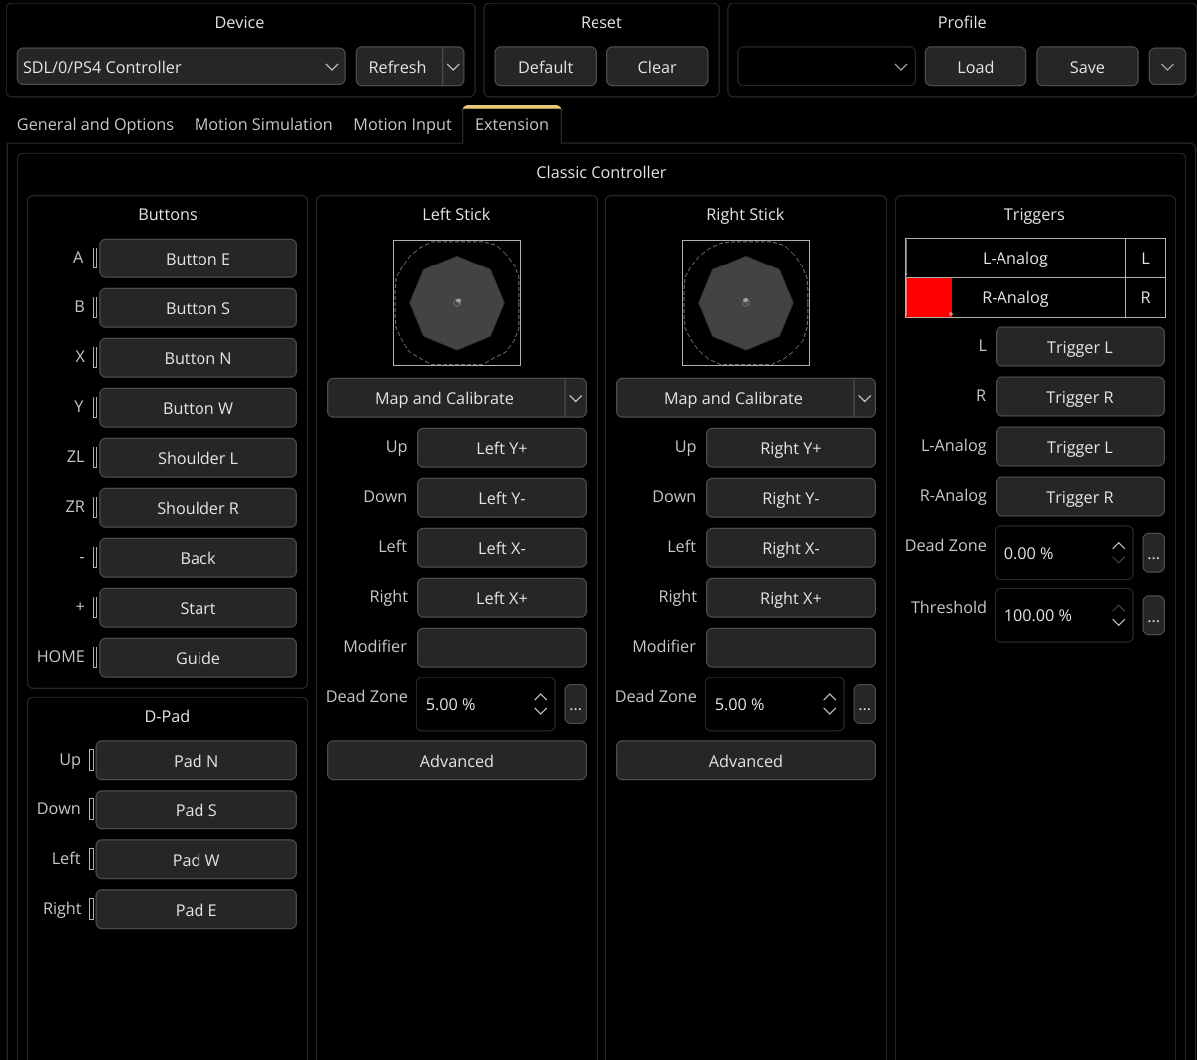Screen dimensions: 1197x1060
Task: Click Left Stick Map and Calibrate
Action: point(445,398)
